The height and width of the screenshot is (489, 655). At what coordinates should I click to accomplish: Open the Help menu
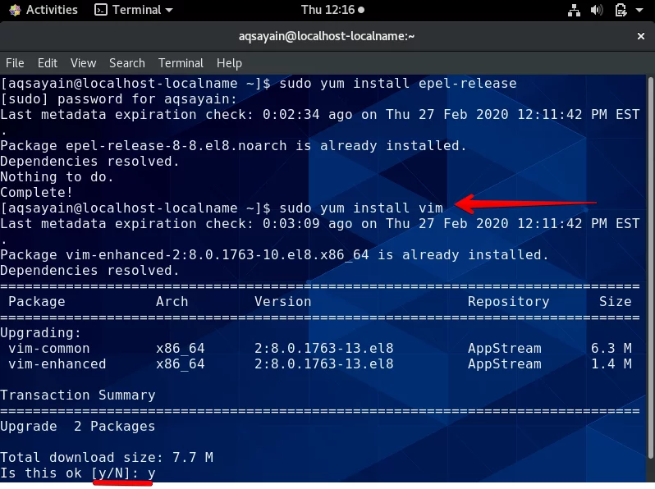(x=229, y=63)
